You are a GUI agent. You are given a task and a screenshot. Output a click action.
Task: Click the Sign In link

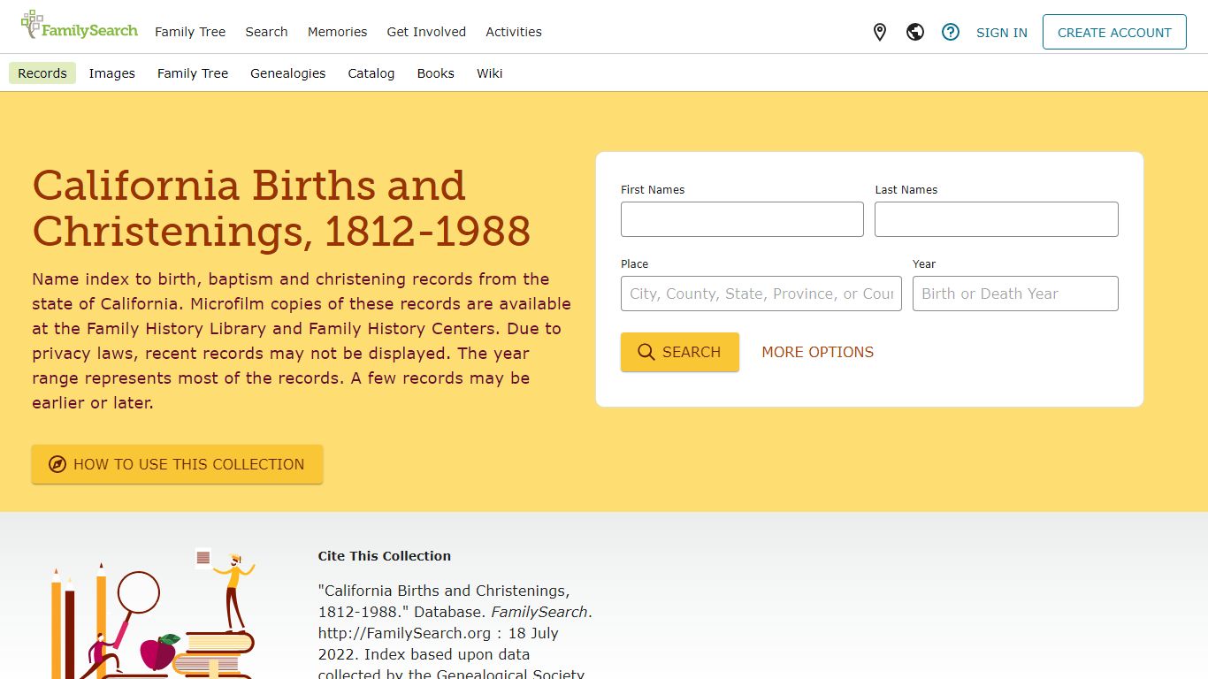pos(1002,33)
